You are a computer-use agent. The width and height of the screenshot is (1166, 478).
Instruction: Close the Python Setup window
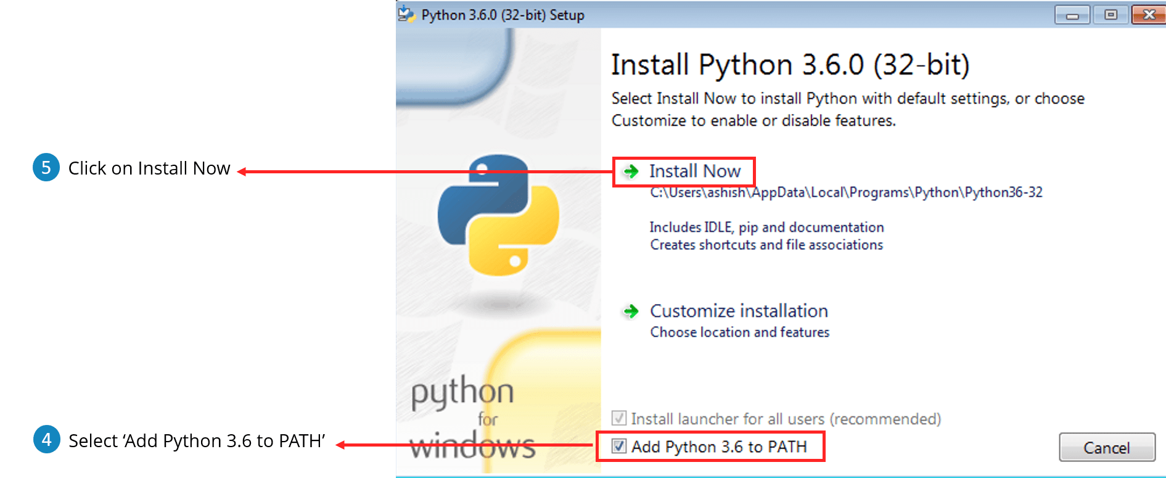coord(1149,15)
